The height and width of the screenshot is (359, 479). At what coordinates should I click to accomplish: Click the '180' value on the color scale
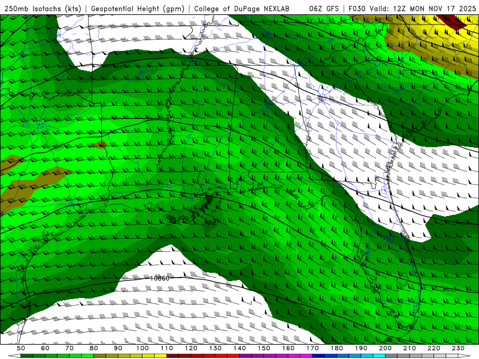(336, 348)
